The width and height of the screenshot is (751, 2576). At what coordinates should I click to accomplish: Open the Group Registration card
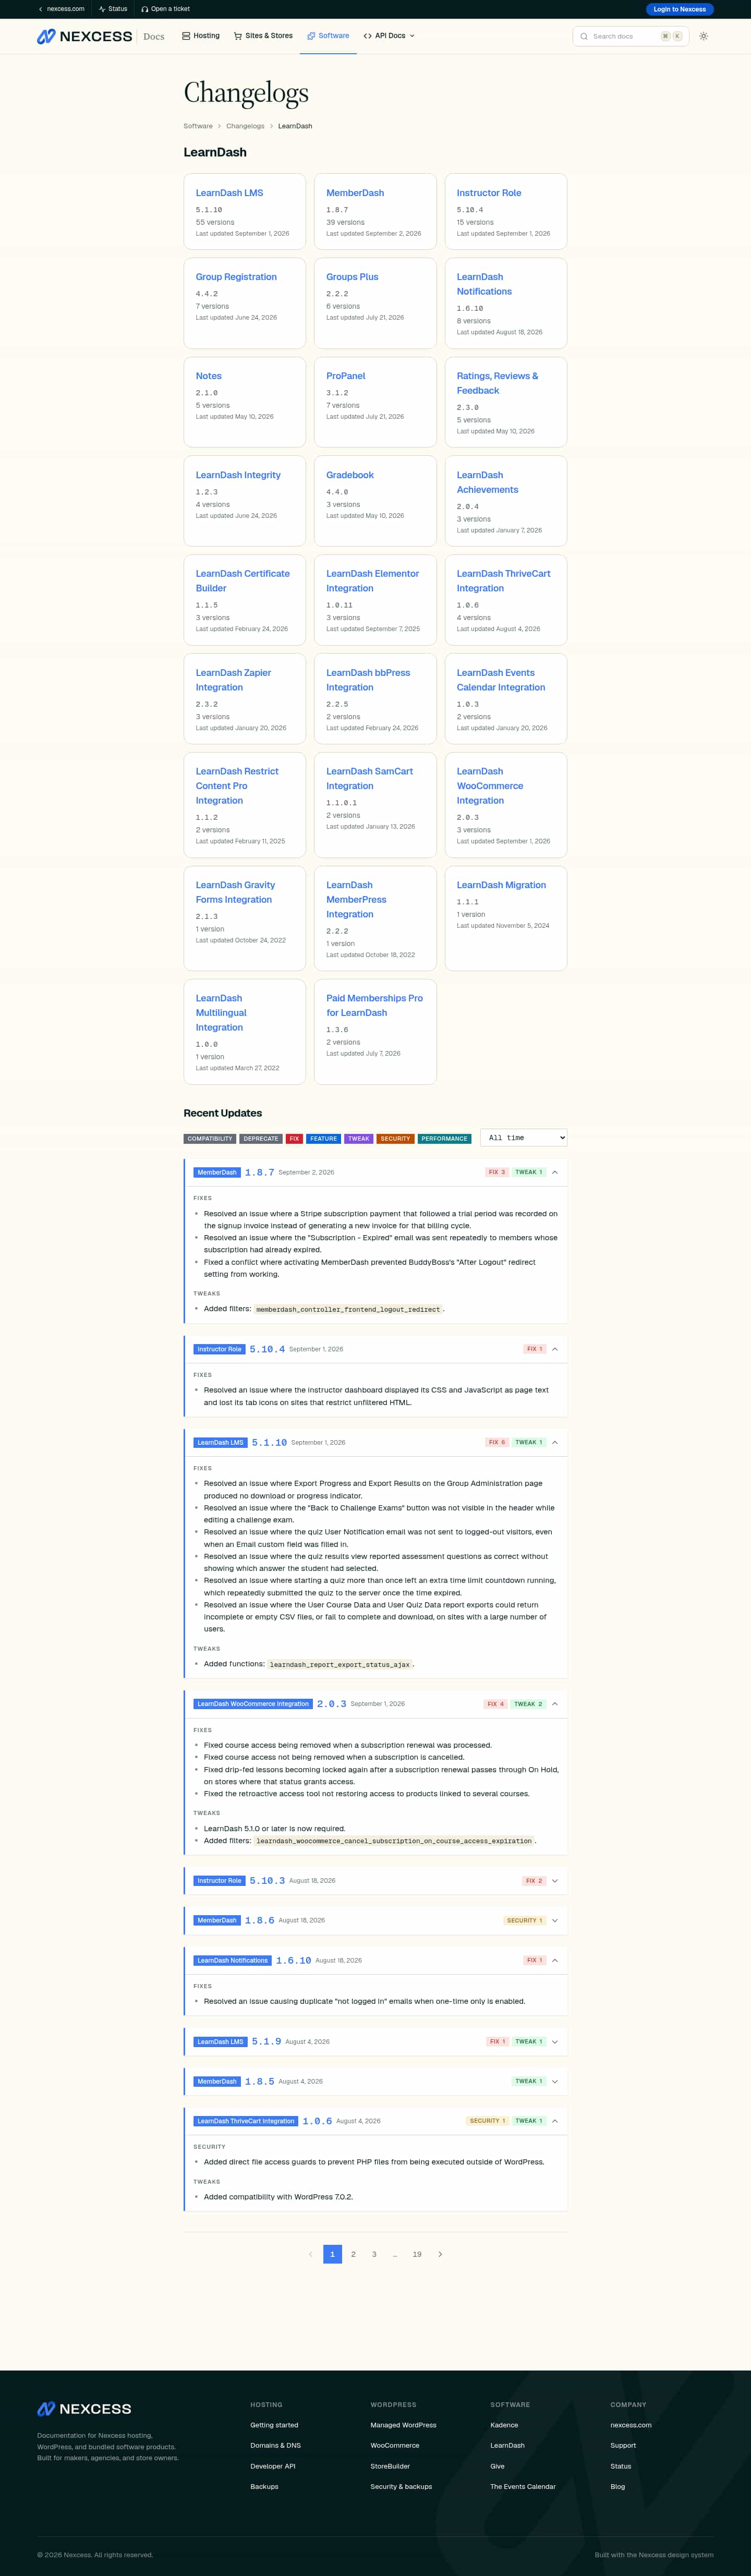pos(245,303)
